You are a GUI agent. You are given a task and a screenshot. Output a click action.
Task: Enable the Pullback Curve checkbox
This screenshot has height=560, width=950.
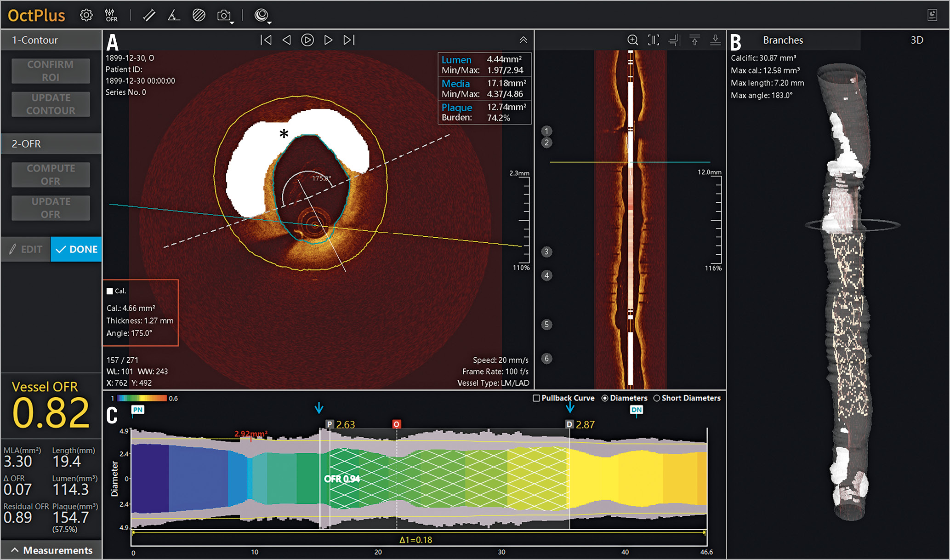[x=536, y=398]
